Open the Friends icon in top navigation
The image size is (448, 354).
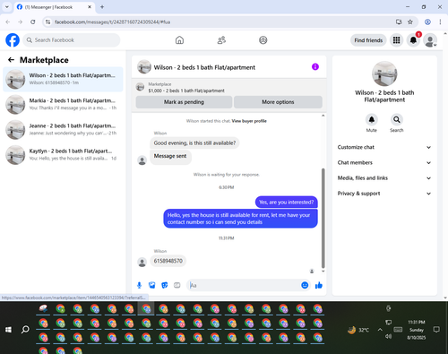[221, 40]
